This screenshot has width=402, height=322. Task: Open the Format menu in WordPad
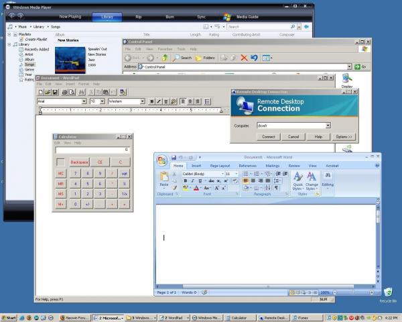84,84
